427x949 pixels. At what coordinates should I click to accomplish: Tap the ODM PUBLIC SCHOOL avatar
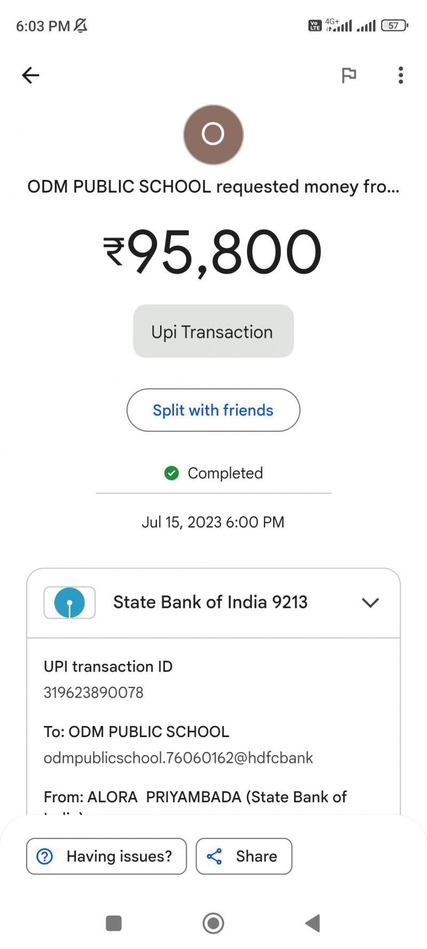tap(213, 135)
